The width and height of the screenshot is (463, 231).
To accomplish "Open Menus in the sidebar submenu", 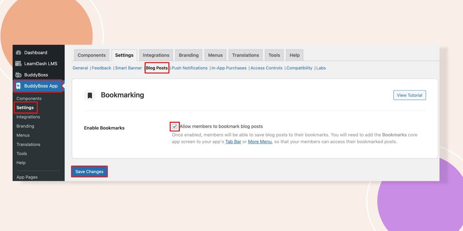I will pos(23,135).
